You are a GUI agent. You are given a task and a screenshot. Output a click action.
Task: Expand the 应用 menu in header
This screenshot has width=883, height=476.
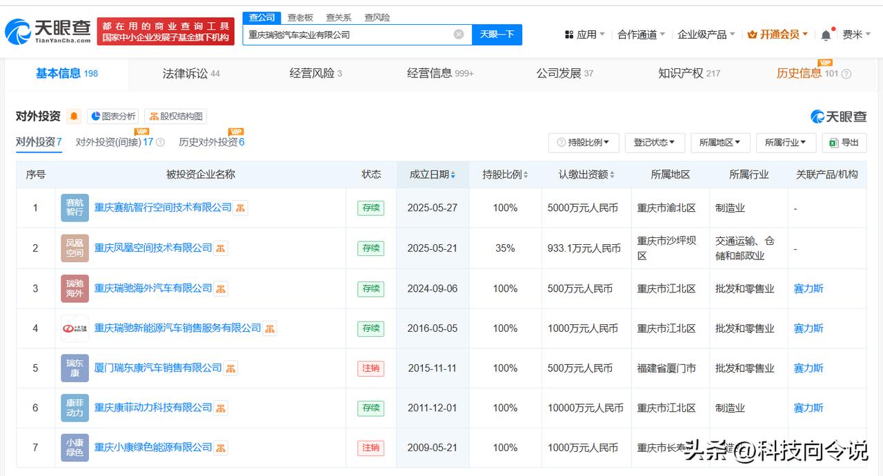[x=584, y=34]
